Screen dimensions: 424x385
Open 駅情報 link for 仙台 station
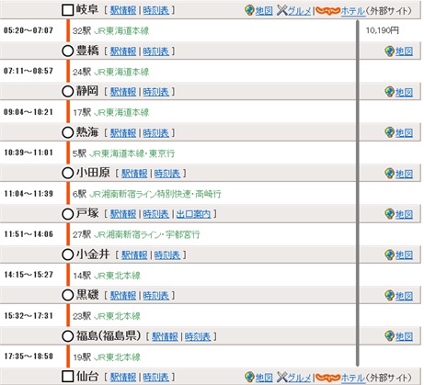[123, 377]
